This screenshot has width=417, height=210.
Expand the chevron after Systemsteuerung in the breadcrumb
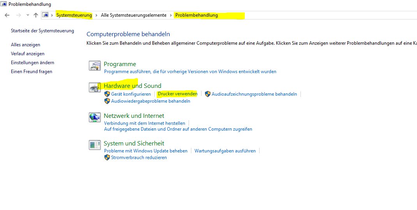point(96,16)
